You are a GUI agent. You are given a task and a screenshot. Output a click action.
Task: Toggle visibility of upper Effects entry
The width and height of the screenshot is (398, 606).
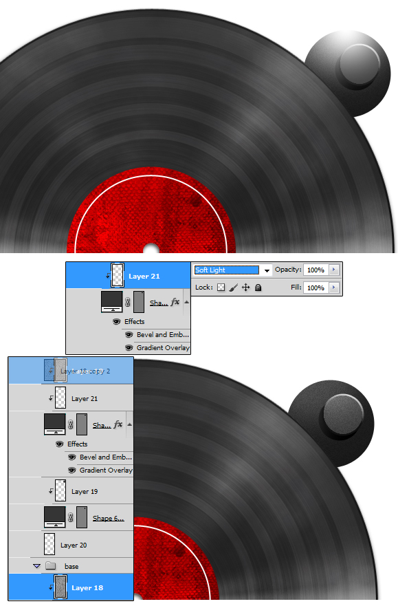click(117, 321)
